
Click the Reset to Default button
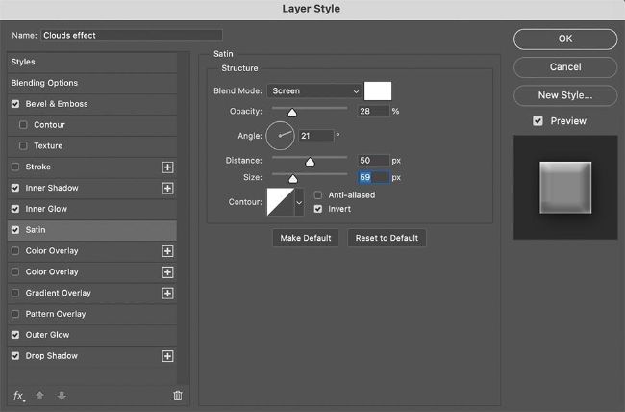click(386, 238)
